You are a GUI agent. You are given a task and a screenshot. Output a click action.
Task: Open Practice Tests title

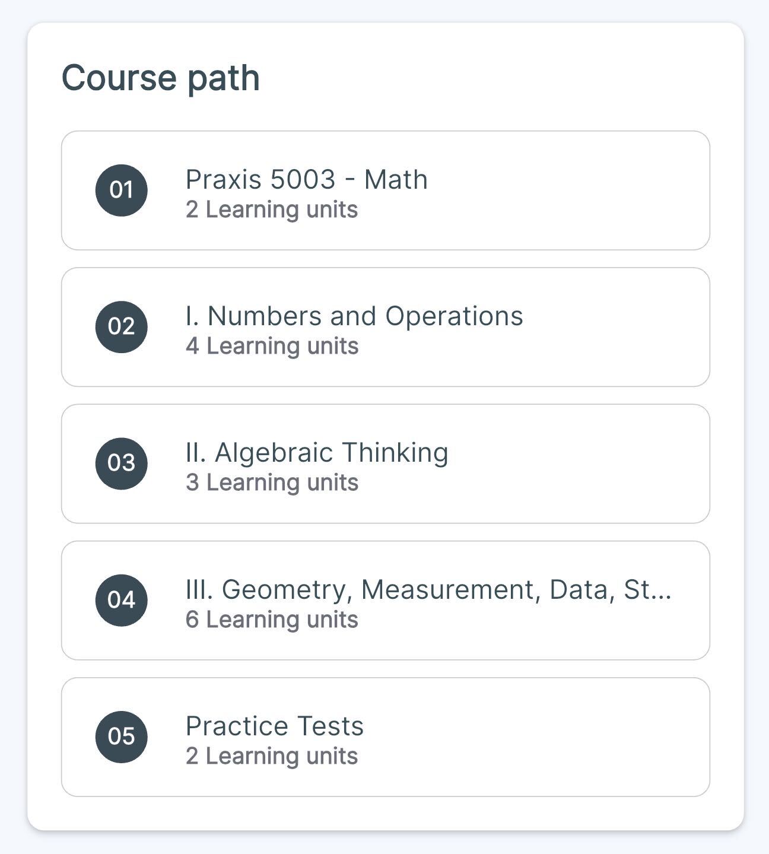pos(275,726)
